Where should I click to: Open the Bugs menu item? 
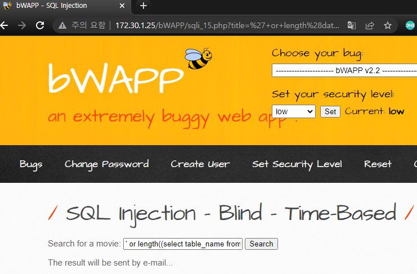point(31,164)
